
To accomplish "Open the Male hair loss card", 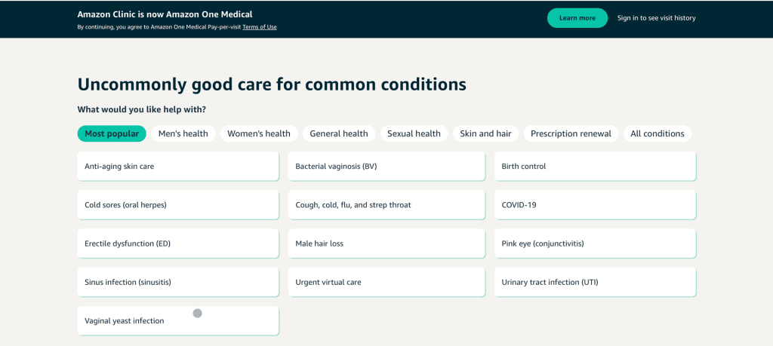I will click(386, 243).
